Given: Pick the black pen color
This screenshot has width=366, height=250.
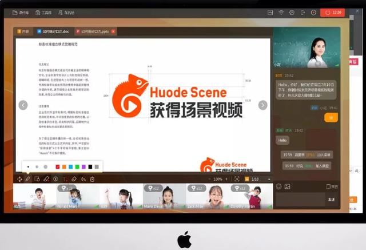Looking at the screenshot, I should pos(90,166).
